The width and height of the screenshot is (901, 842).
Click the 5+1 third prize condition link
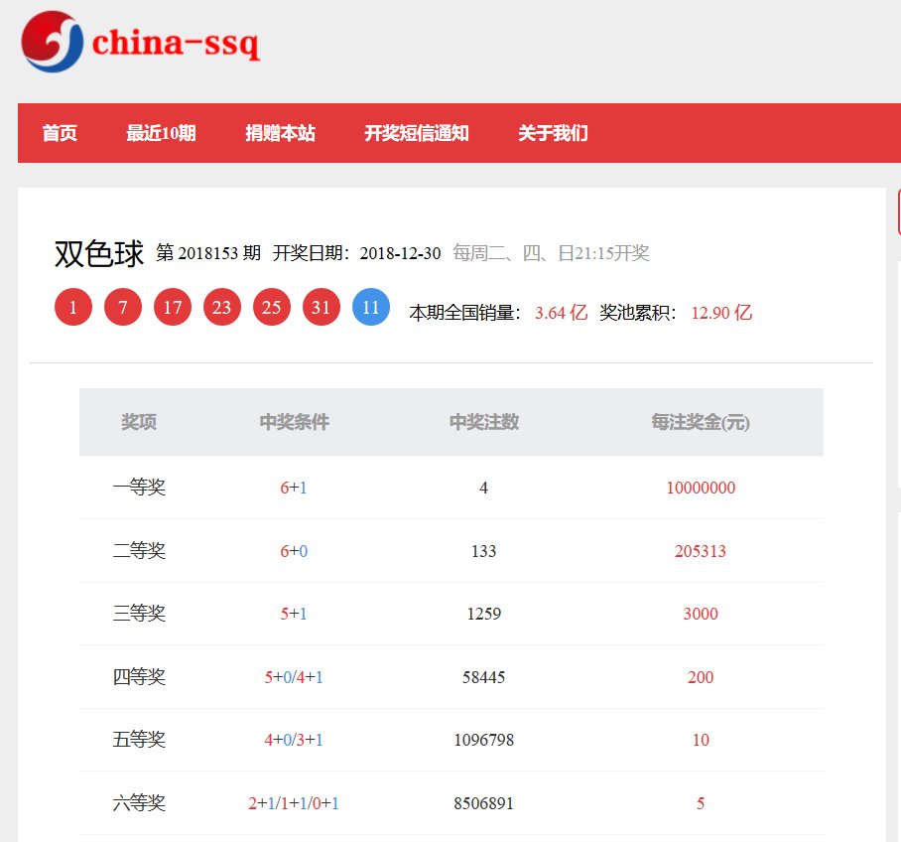[x=293, y=614]
